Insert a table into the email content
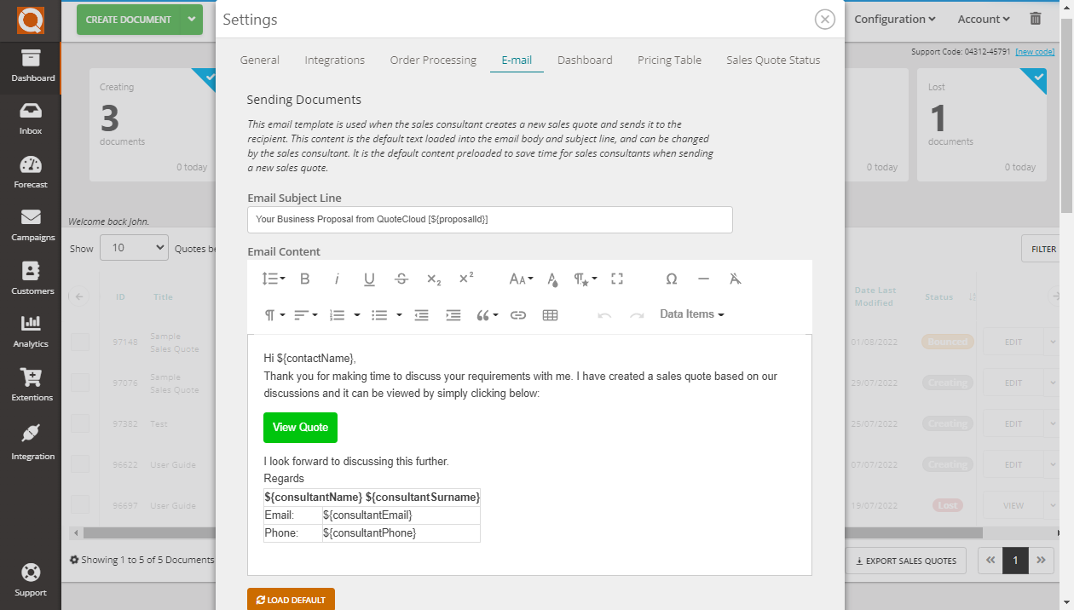This screenshot has height=610, width=1074. click(550, 314)
